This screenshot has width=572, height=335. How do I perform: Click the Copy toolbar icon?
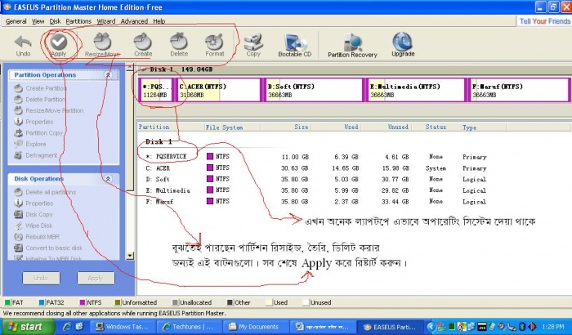[253, 45]
